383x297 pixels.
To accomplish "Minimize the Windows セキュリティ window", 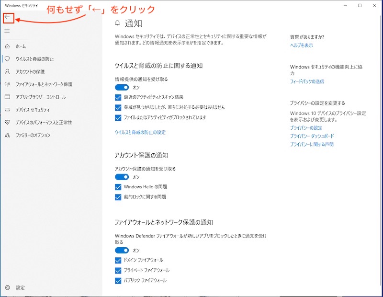I will [x=345, y=5].
